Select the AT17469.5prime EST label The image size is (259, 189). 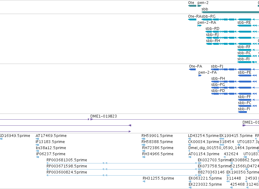[x=51, y=136]
